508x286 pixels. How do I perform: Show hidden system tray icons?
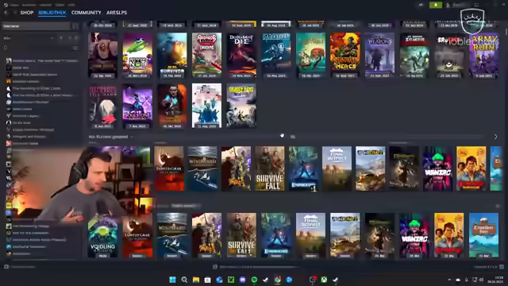coord(449,280)
